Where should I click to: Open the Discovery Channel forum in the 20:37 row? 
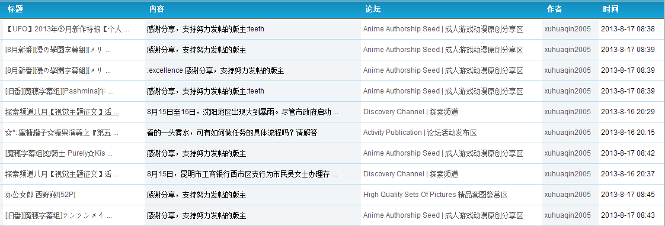click(x=411, y=175)
